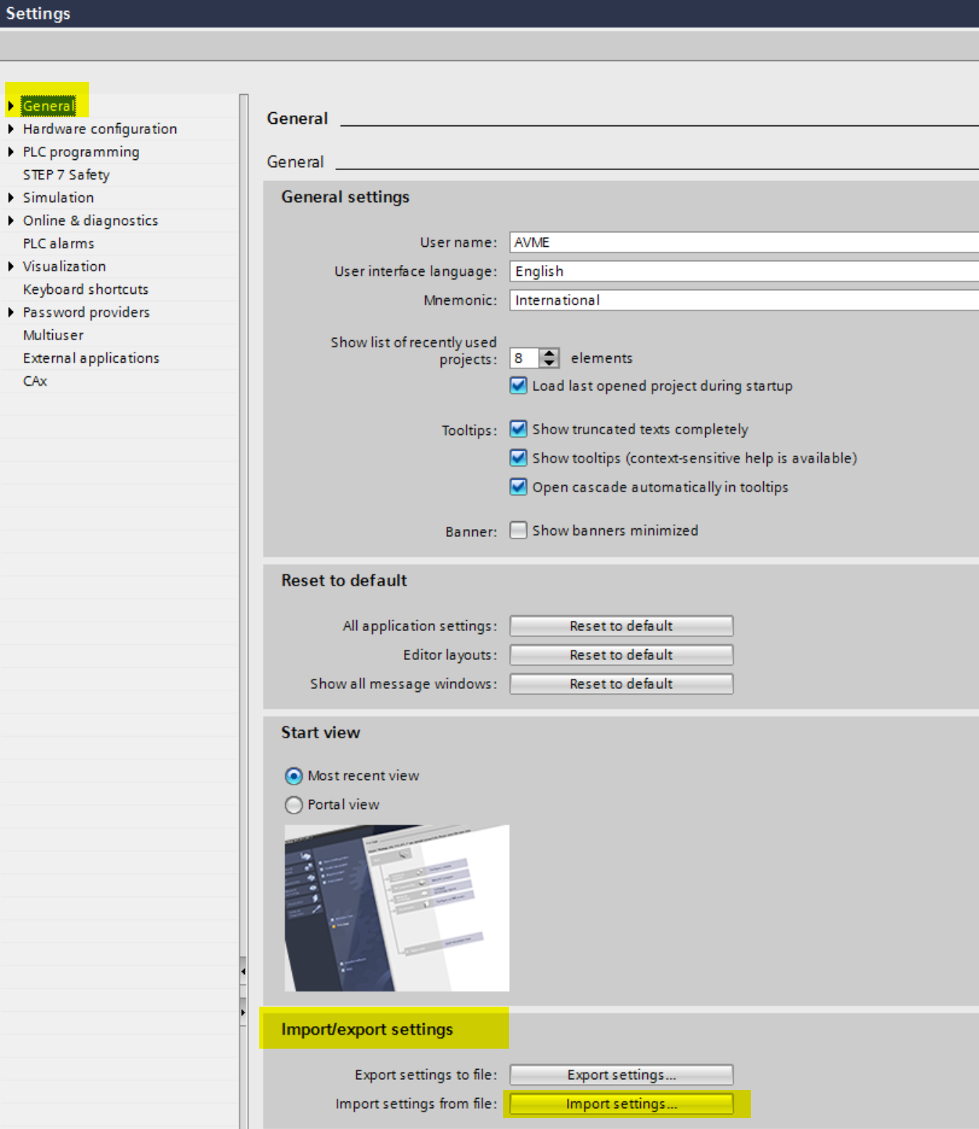Open the User interface language dropdown
This screenshot has width=979, height=1129.
(x=743, y=271)
